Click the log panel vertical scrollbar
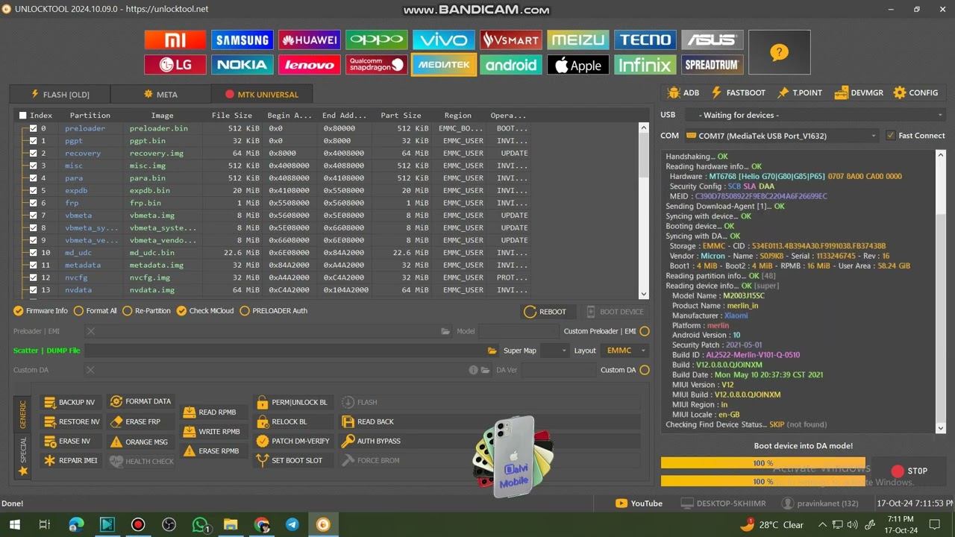Screen dimensions: 955x537 [940, 291]
